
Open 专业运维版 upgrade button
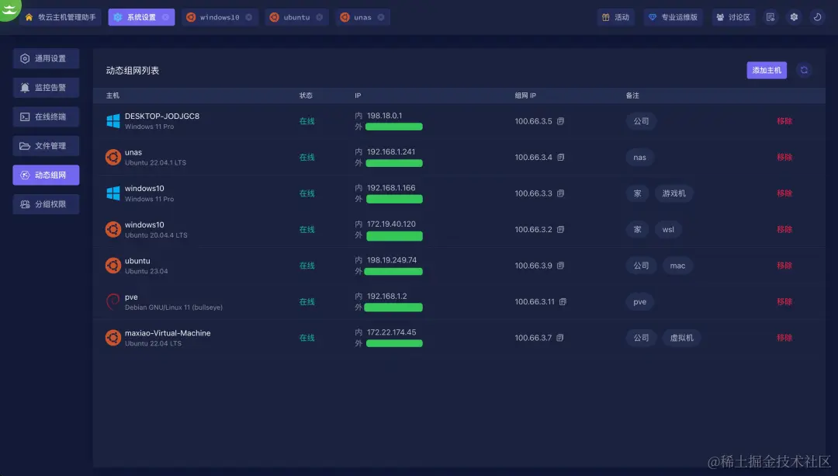coord(673,17)
